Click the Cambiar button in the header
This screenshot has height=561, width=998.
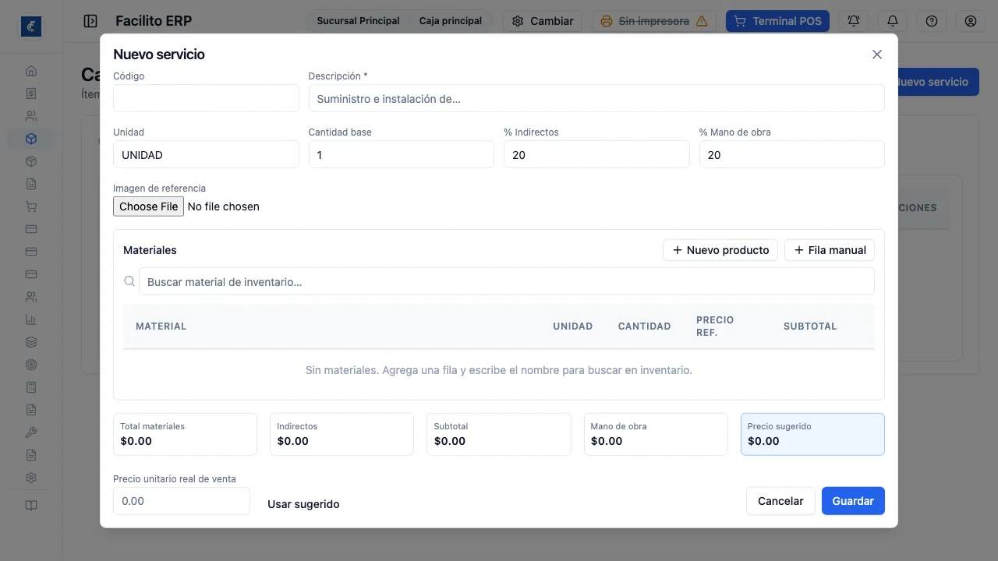pyautogui.click(x=543, y=21)
